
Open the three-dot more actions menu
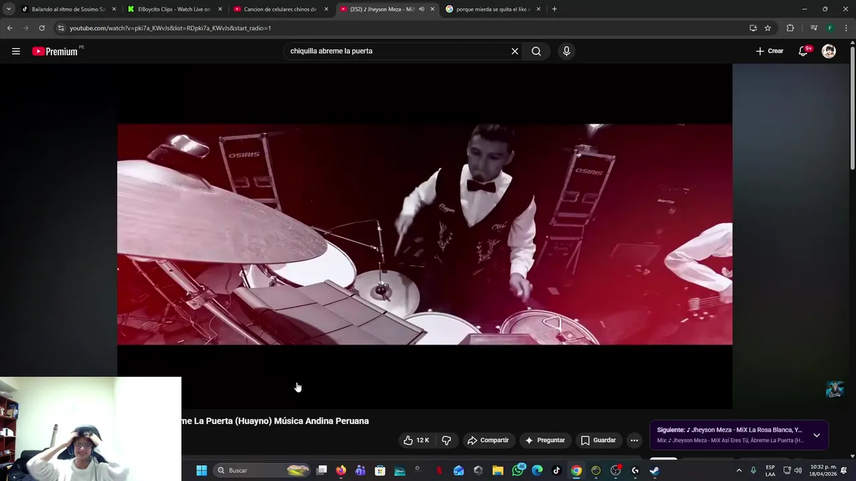[x=634, y=440]
